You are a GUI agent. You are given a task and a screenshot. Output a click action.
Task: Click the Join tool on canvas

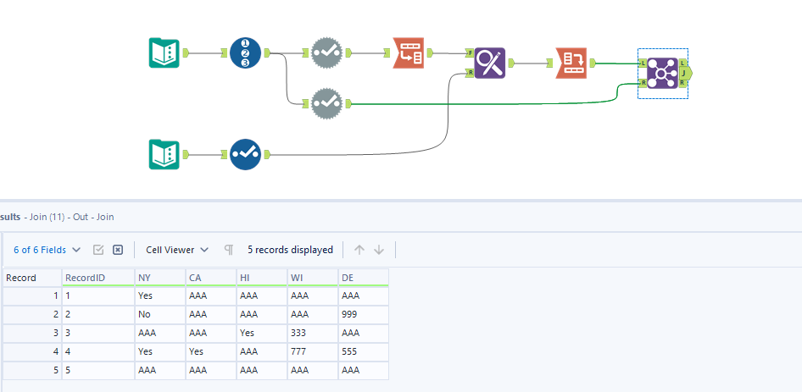click(x=661, y=73)
